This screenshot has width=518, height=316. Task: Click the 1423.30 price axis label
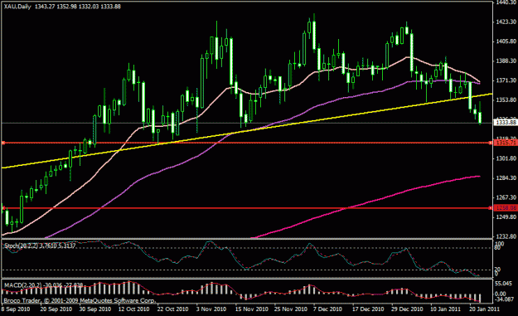point(506,22)
